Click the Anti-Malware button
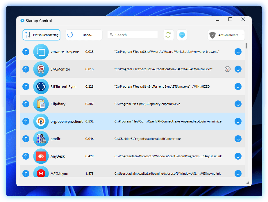Image resolution: width=268 pixels, height=202 pixels. point(224,35)
